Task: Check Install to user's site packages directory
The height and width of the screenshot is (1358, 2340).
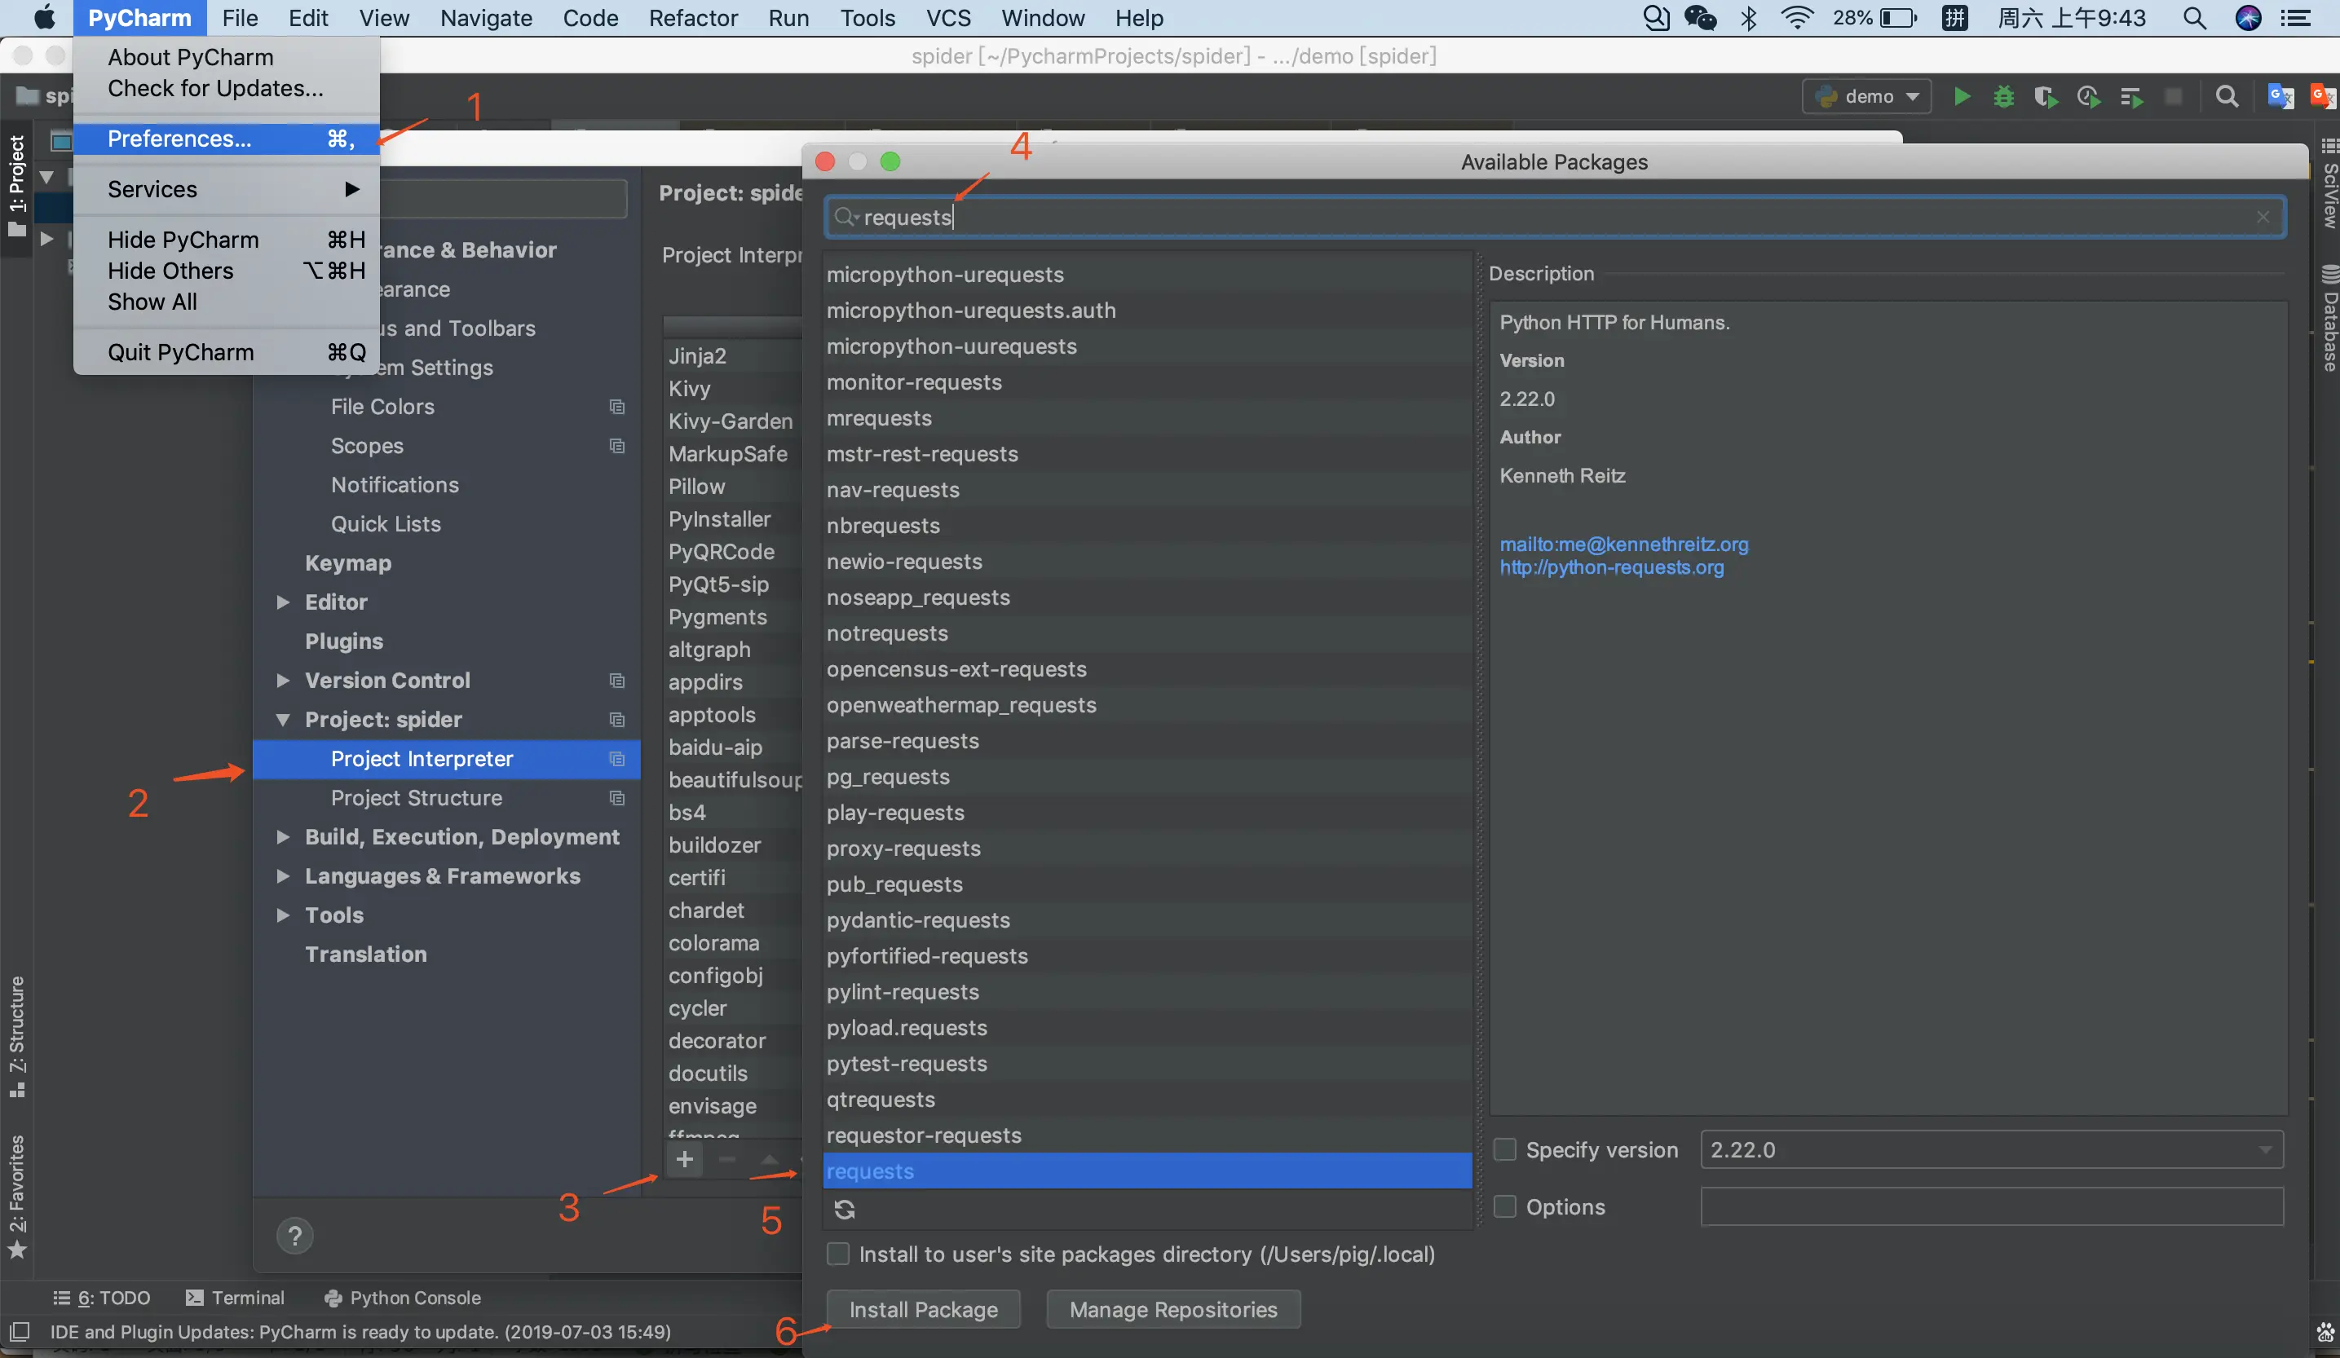Action: [x=837, y=1254]
